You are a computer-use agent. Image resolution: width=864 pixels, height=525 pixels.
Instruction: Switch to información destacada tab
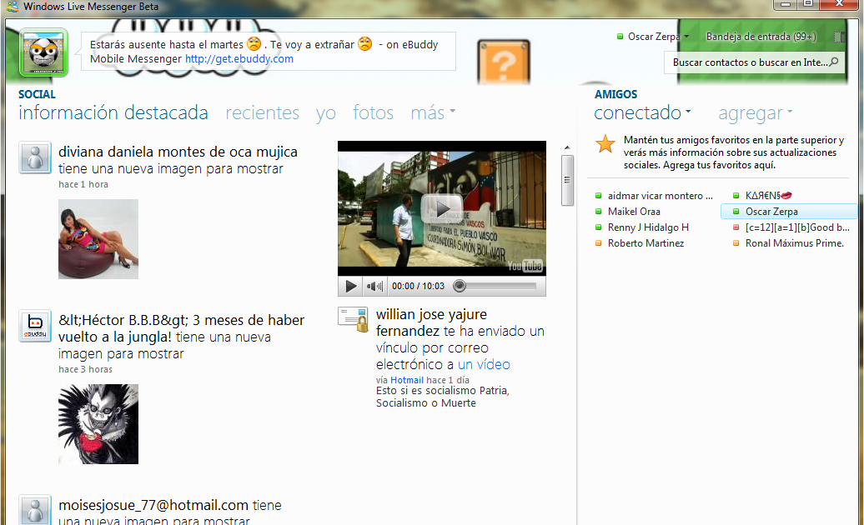[x=113, y=112]
